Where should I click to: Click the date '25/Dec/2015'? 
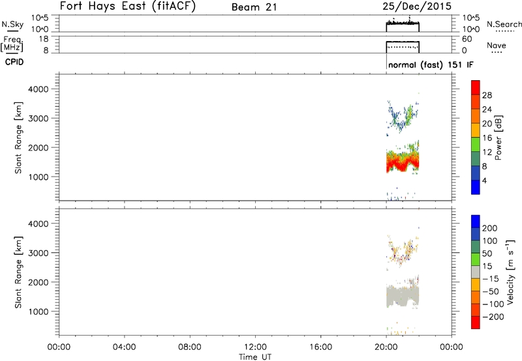tap(417, 6)
